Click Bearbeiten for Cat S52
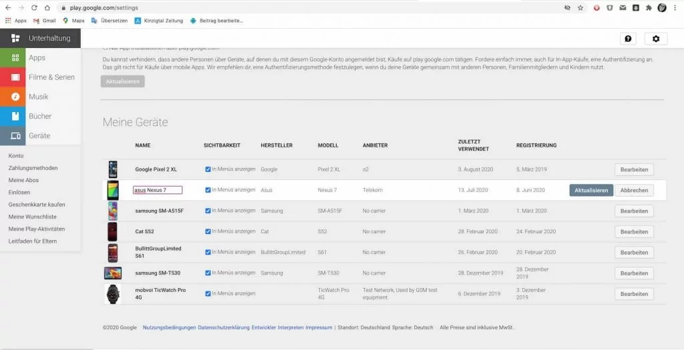684x350 pixels. tap(635, 231)
